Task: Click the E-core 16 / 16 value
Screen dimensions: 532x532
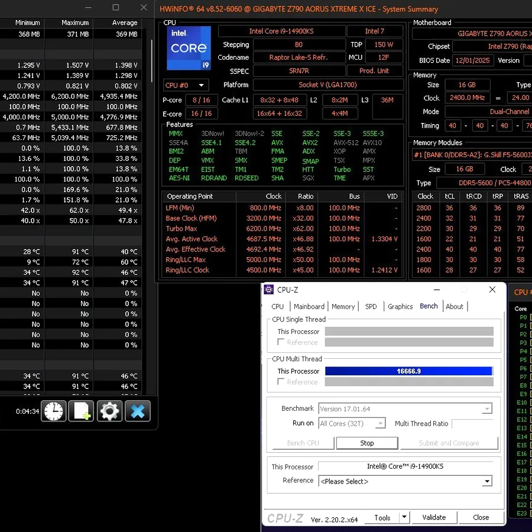Action: point(202,113)
